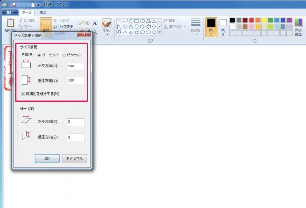Select the Pencil tool in ribbon
306x208 pixels.
tap(80, 22)
